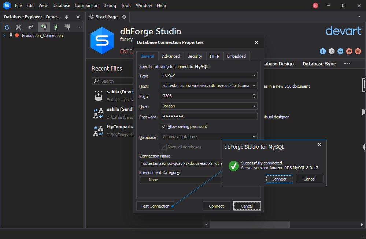Click the Collapse All icon in Database Explorer
The height and width of the screenshot is (239, 366).
(x=30, y=27)
